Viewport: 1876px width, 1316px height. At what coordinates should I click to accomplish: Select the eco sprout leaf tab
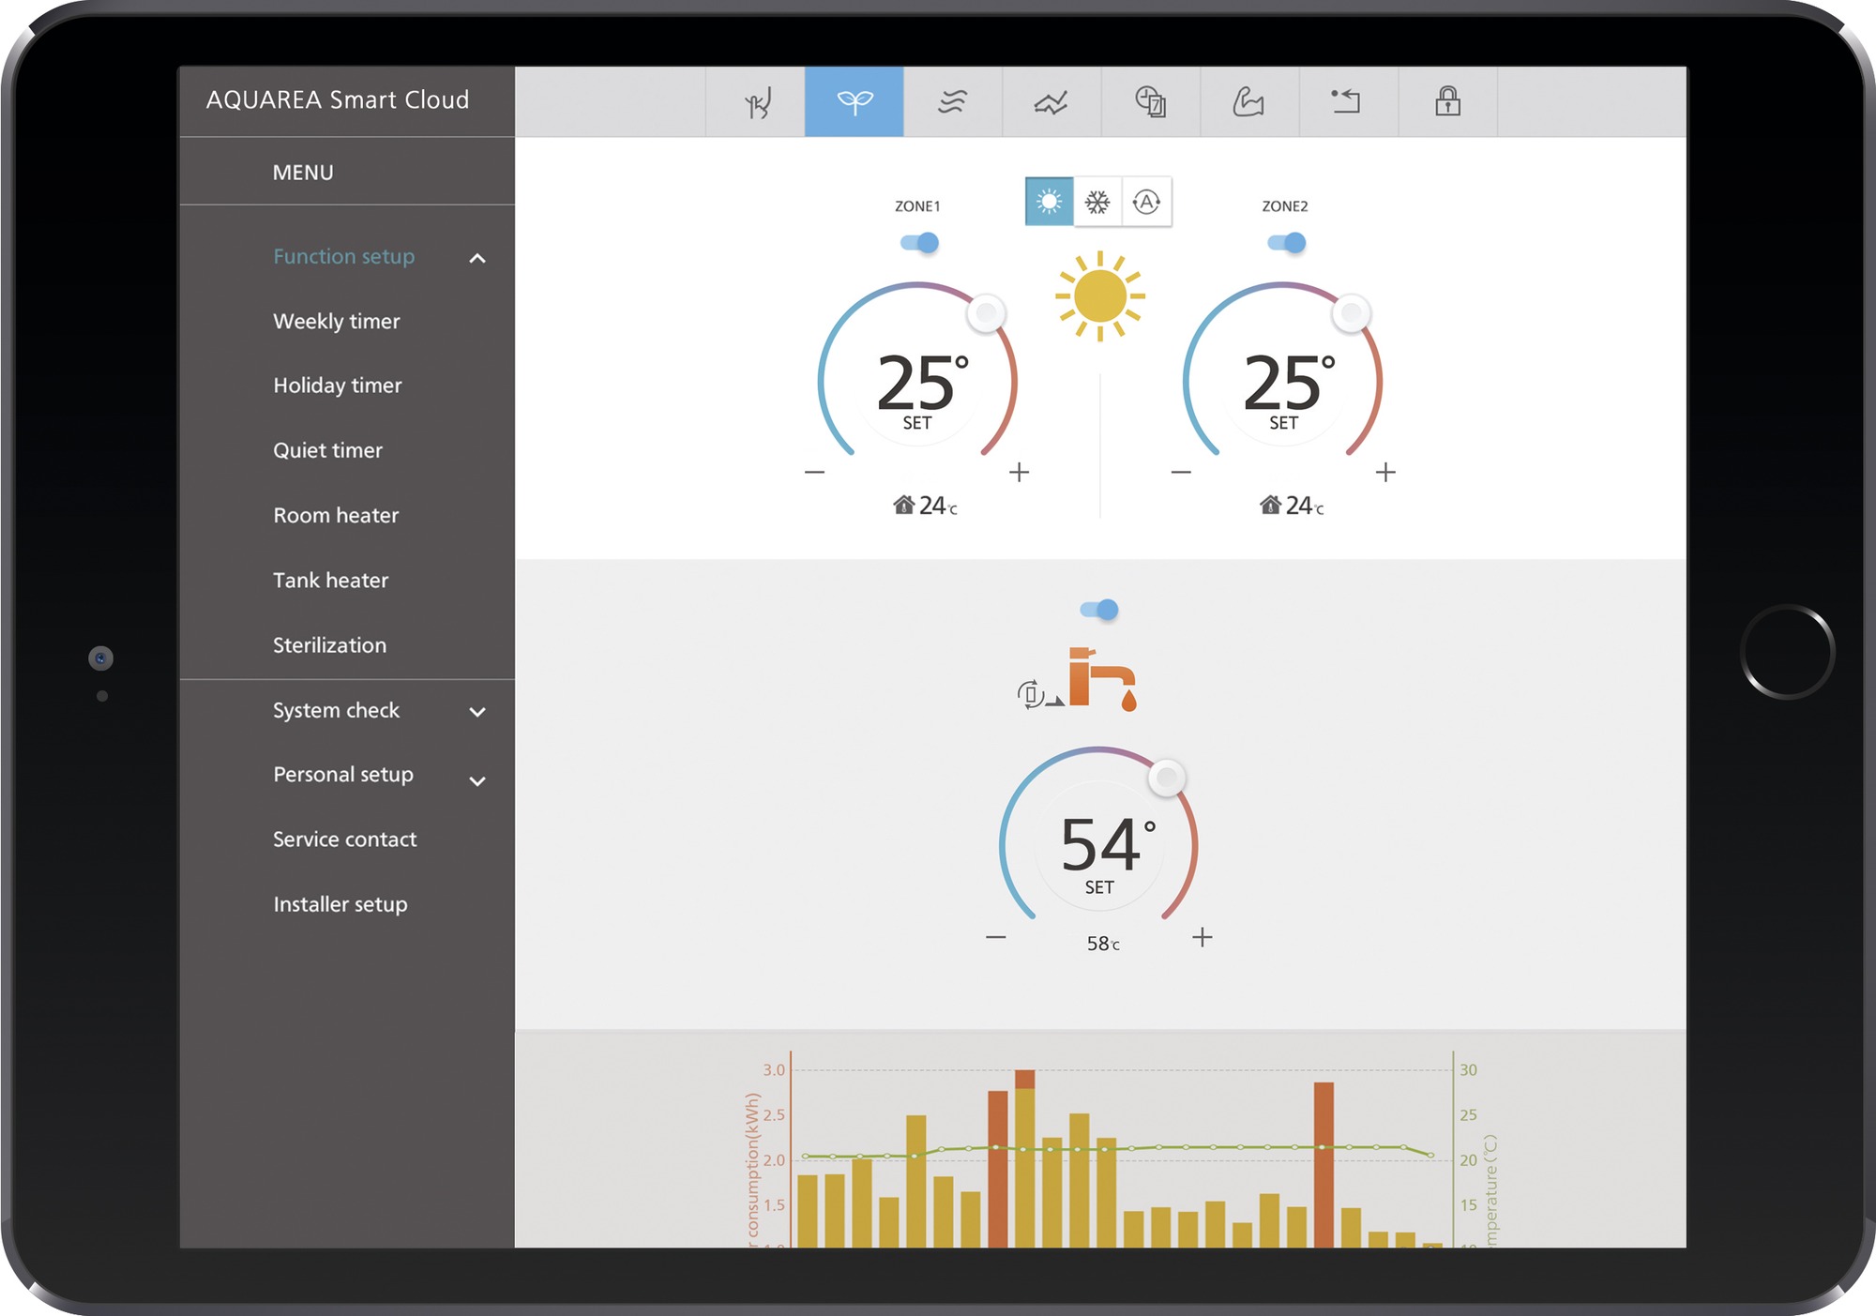pos(854,101)
